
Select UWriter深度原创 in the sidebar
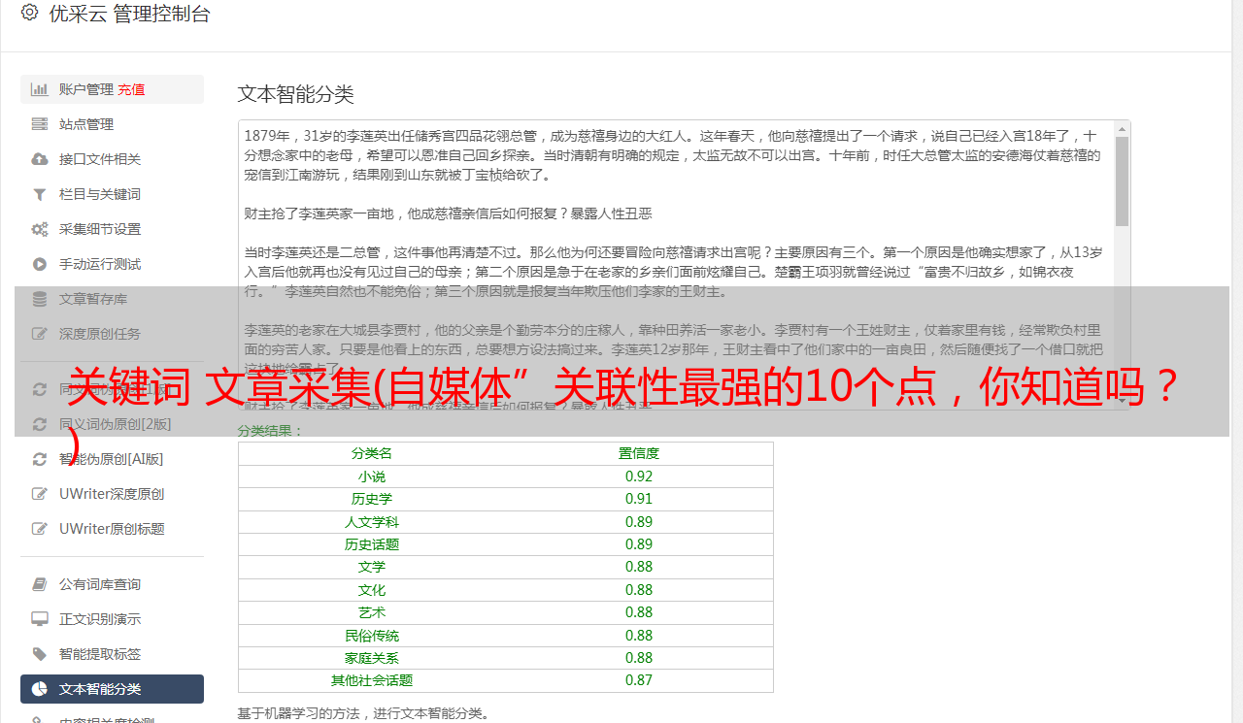tap(111, 494)
